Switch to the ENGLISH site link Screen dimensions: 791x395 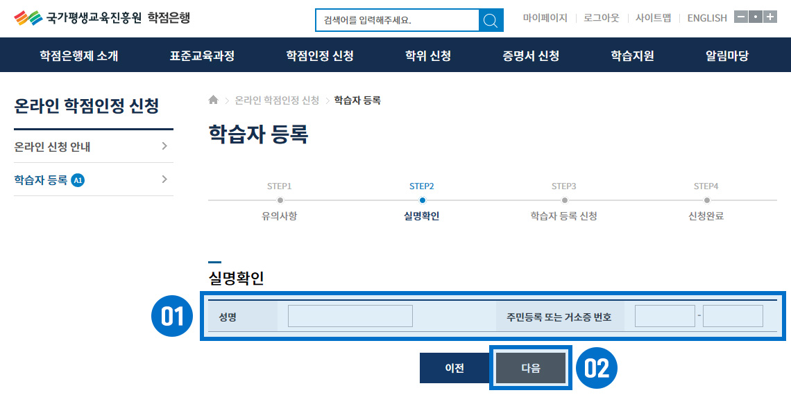(x=706, y=18)
